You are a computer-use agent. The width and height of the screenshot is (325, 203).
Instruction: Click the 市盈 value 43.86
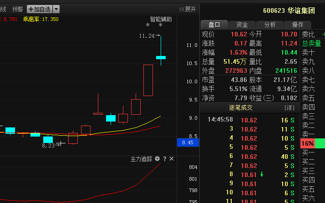pos(239,80)
